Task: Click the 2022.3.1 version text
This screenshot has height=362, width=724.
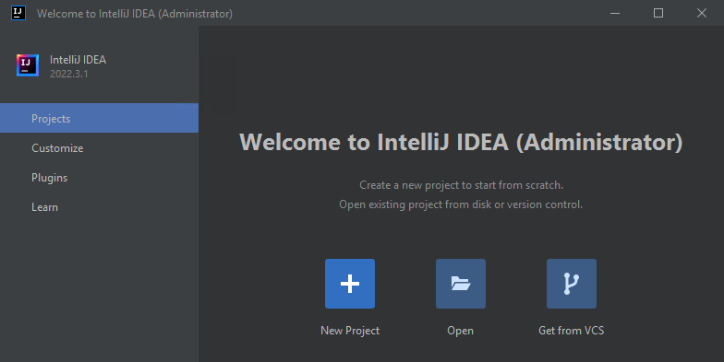Action: pos(68,74)
